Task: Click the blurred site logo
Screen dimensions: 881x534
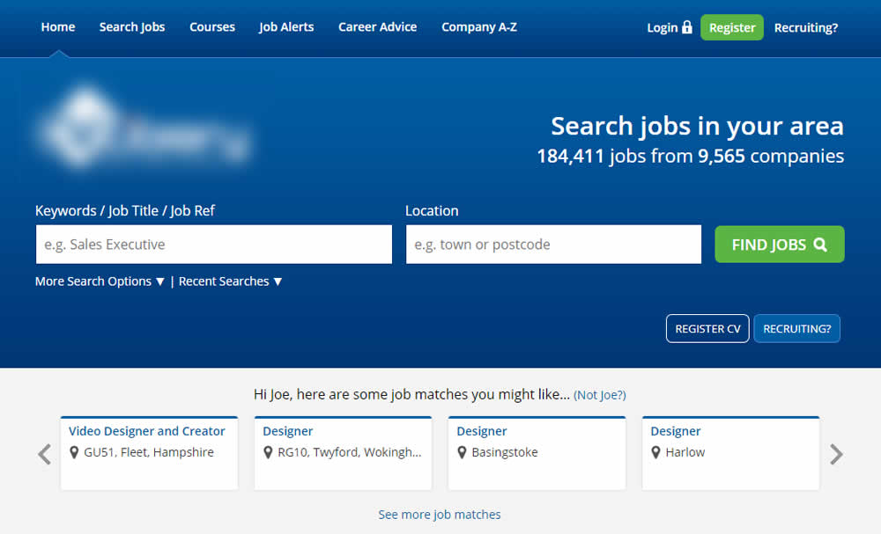Action: pyautogui.click(x=145, y=135)
